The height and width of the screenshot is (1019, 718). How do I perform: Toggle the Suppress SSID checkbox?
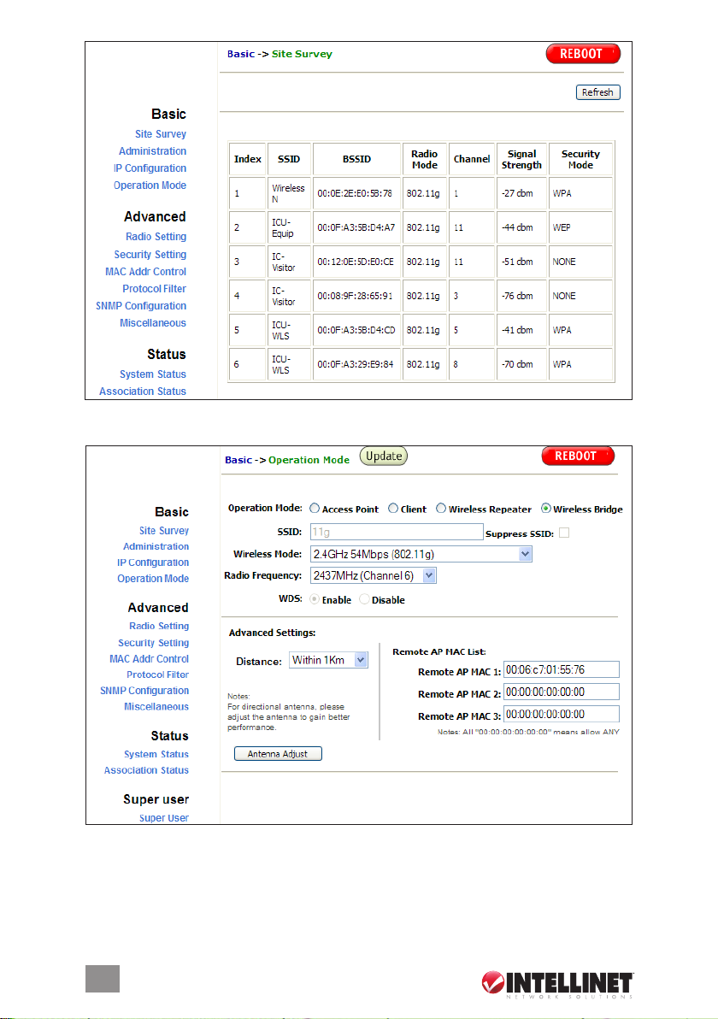click(x=564, y=533)
